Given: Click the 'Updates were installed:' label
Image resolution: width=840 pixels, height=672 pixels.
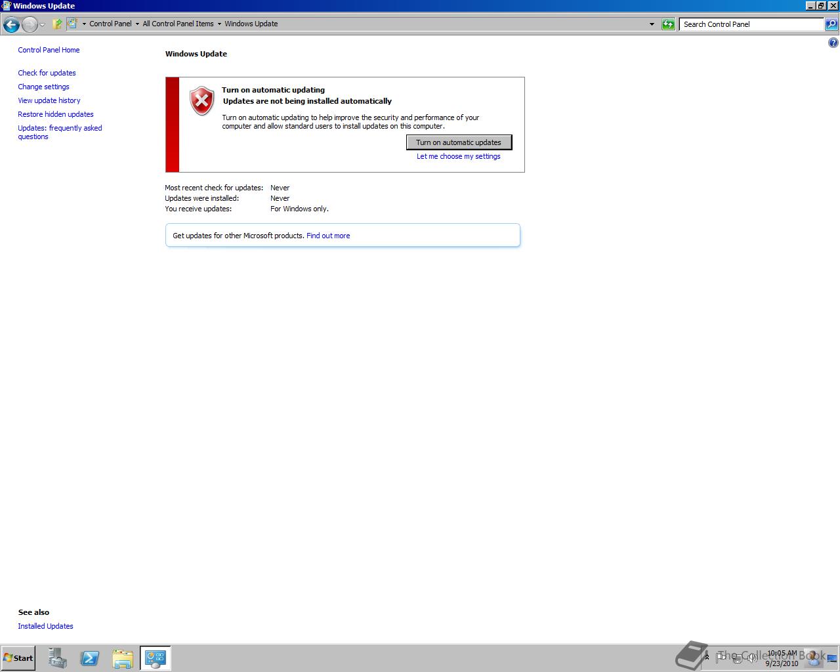Looking at the screenshot, I should click(201, 198).
